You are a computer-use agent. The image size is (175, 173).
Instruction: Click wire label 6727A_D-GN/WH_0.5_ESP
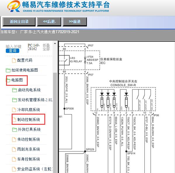click(110, 133)
